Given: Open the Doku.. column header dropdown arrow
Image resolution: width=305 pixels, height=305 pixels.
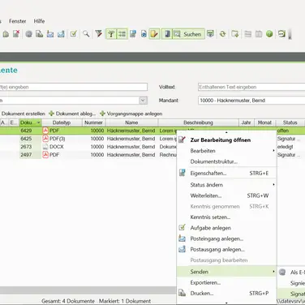Looking at the screenshot, I should 38,122.
